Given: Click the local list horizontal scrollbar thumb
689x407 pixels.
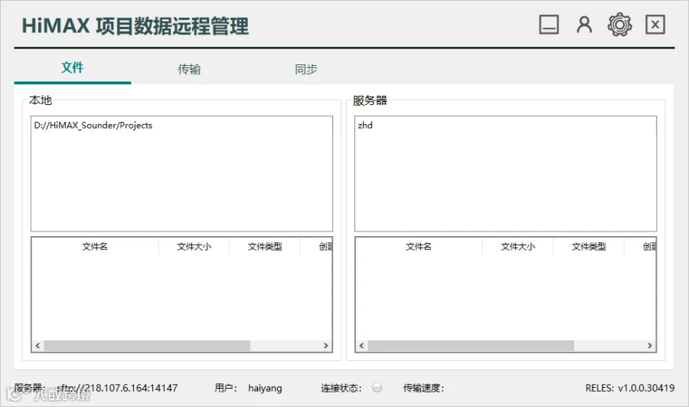Looking at the screenshot, I should [x=147, y=346].
